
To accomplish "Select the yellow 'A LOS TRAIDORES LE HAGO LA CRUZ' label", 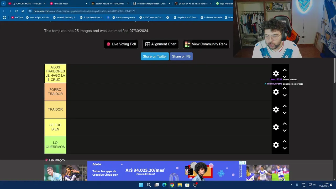I will [x=55, y=73].
